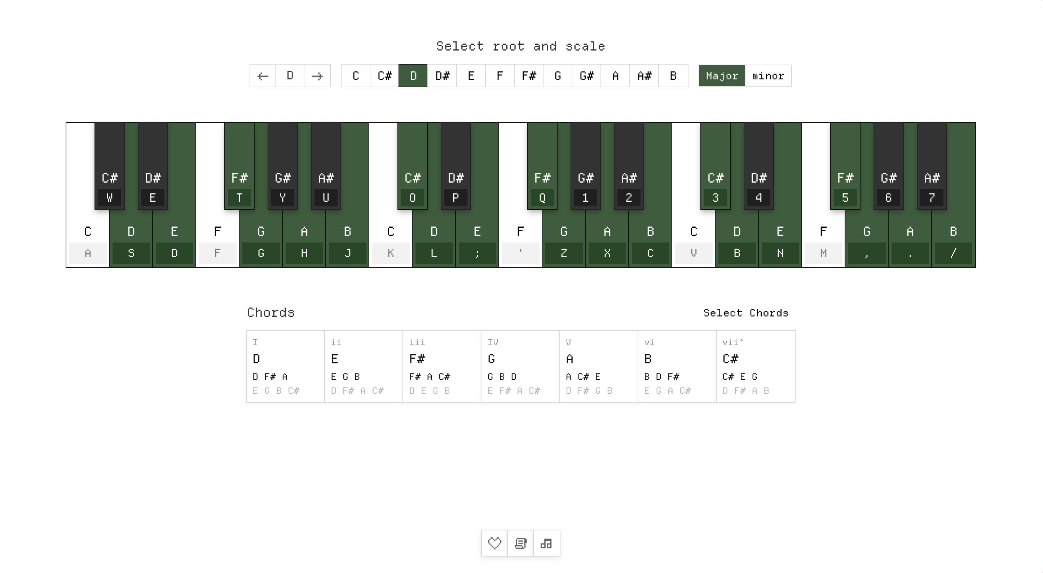
Task: Open the scroll log icon
Action: point(521,543)
